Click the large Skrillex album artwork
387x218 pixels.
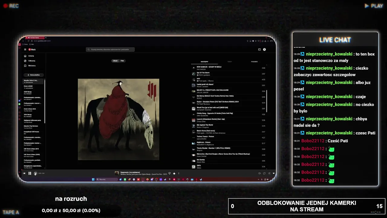click(x=119, y=119)
